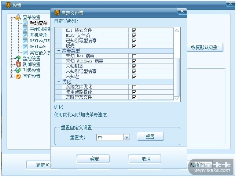The image size is (236, 177).
Task: Toggle the 脱壳 checkbox
Action: pos(134,46)
